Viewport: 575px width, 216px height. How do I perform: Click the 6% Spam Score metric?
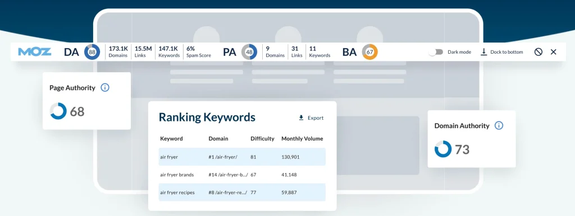tap(199, 52)
